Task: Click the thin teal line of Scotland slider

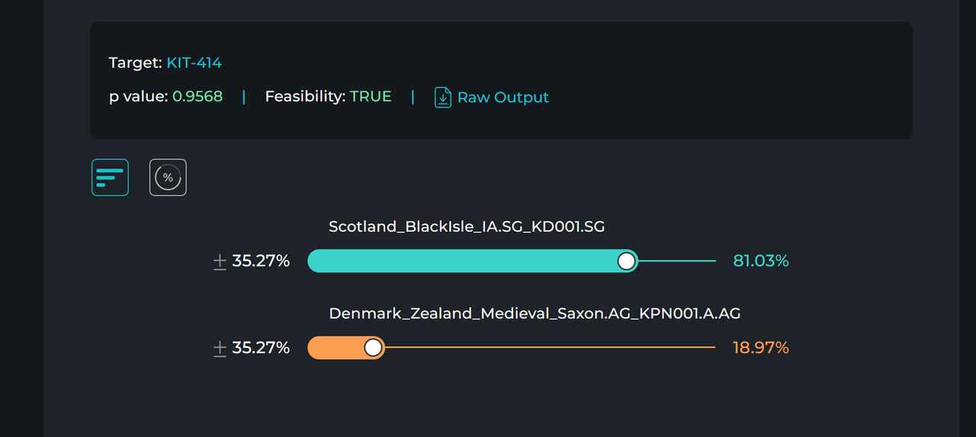Action: (x=677, y=261)
